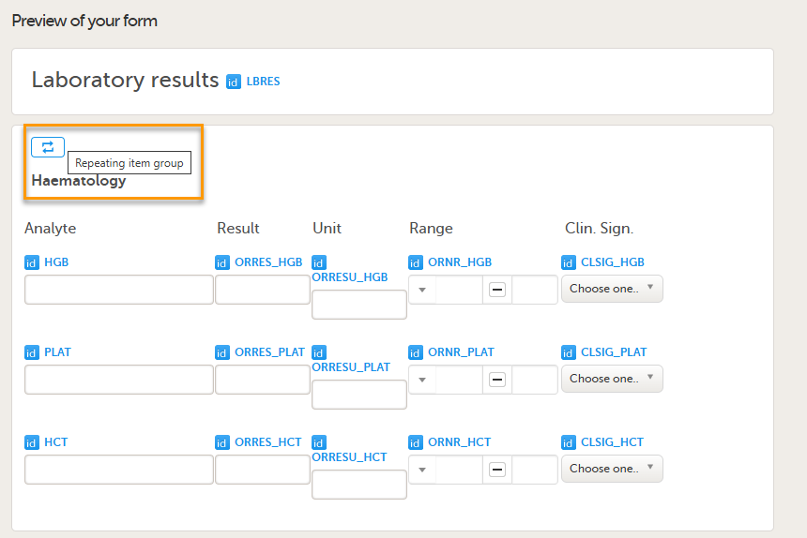Click the id icon beside ORRES_PLAT
Screen dimensions: 807x538
(222, 352)
